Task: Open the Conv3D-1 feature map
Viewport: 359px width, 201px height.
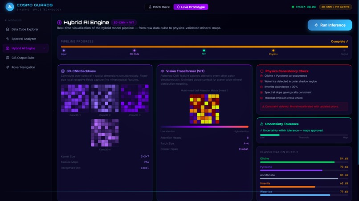Action: coord(75,99)
